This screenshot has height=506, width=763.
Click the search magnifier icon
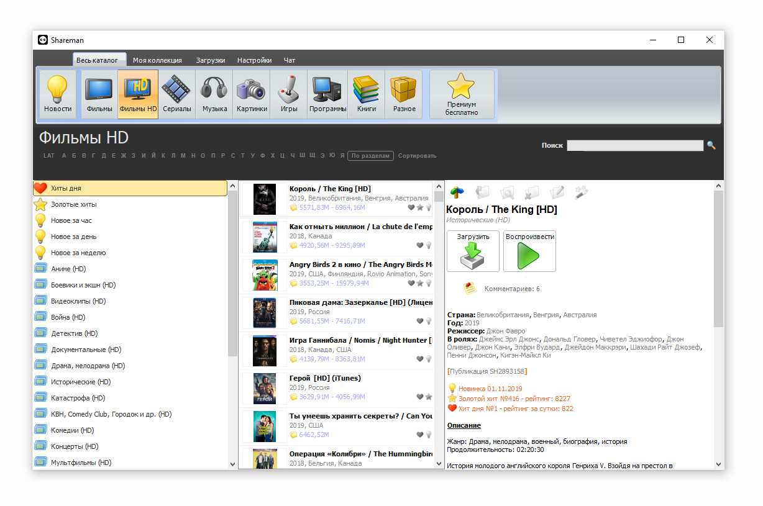711,145
